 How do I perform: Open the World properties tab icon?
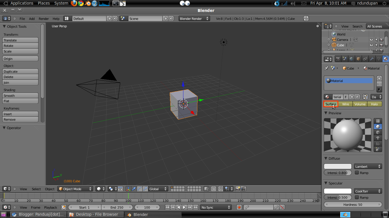(352, 59)
